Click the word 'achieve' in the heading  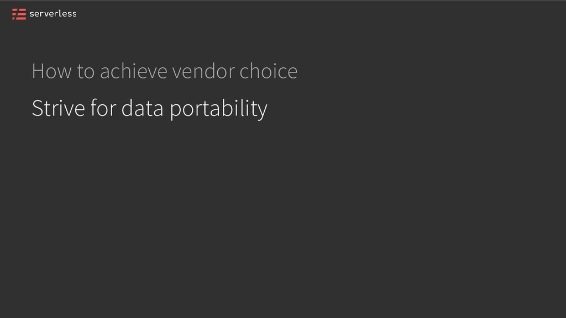[134, 71]
